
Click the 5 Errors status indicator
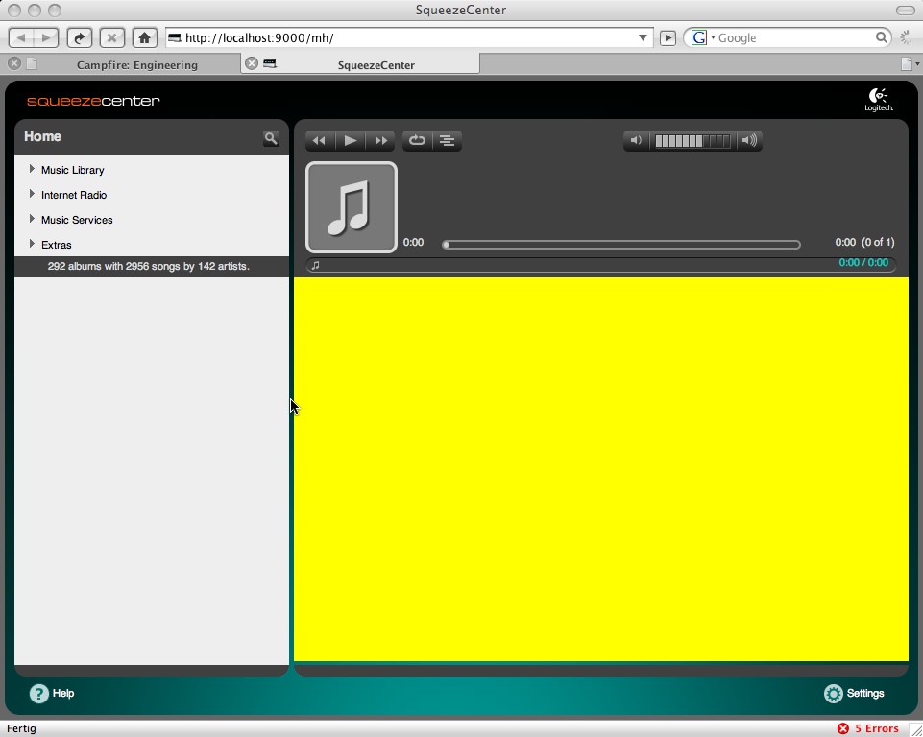tap(867, 728)
